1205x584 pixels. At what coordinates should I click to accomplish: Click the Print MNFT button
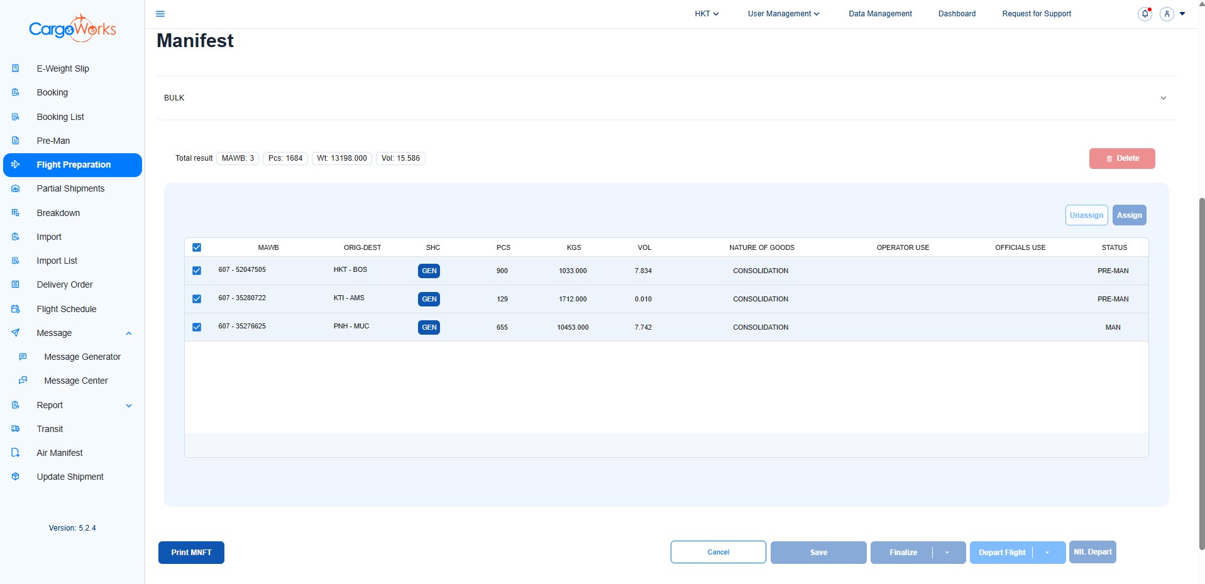pyautogui.click(x=191, y=553)
